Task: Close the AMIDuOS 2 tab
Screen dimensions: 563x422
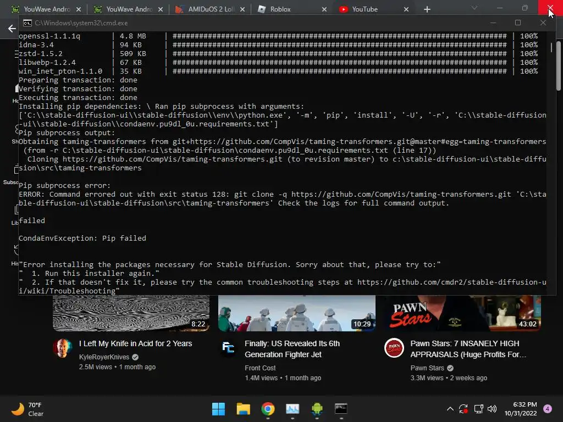Action: click(242, 9)
